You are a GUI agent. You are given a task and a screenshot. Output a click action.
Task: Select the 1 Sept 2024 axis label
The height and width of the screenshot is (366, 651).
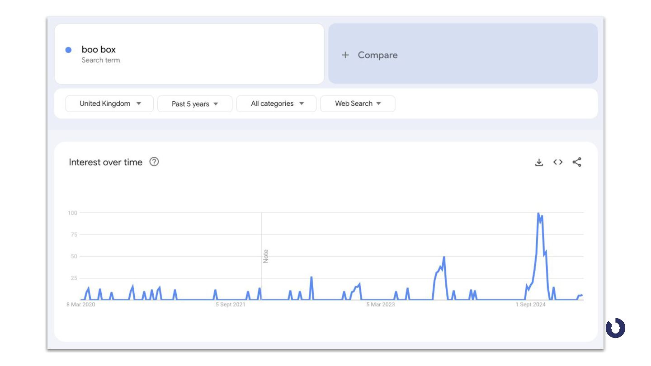pyautogui.click(x=531, y=305)
